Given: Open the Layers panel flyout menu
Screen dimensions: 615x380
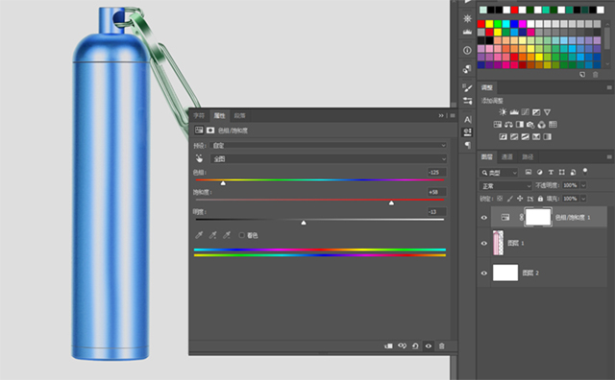Looking at the screenshot, I should (x=609, y=156).
